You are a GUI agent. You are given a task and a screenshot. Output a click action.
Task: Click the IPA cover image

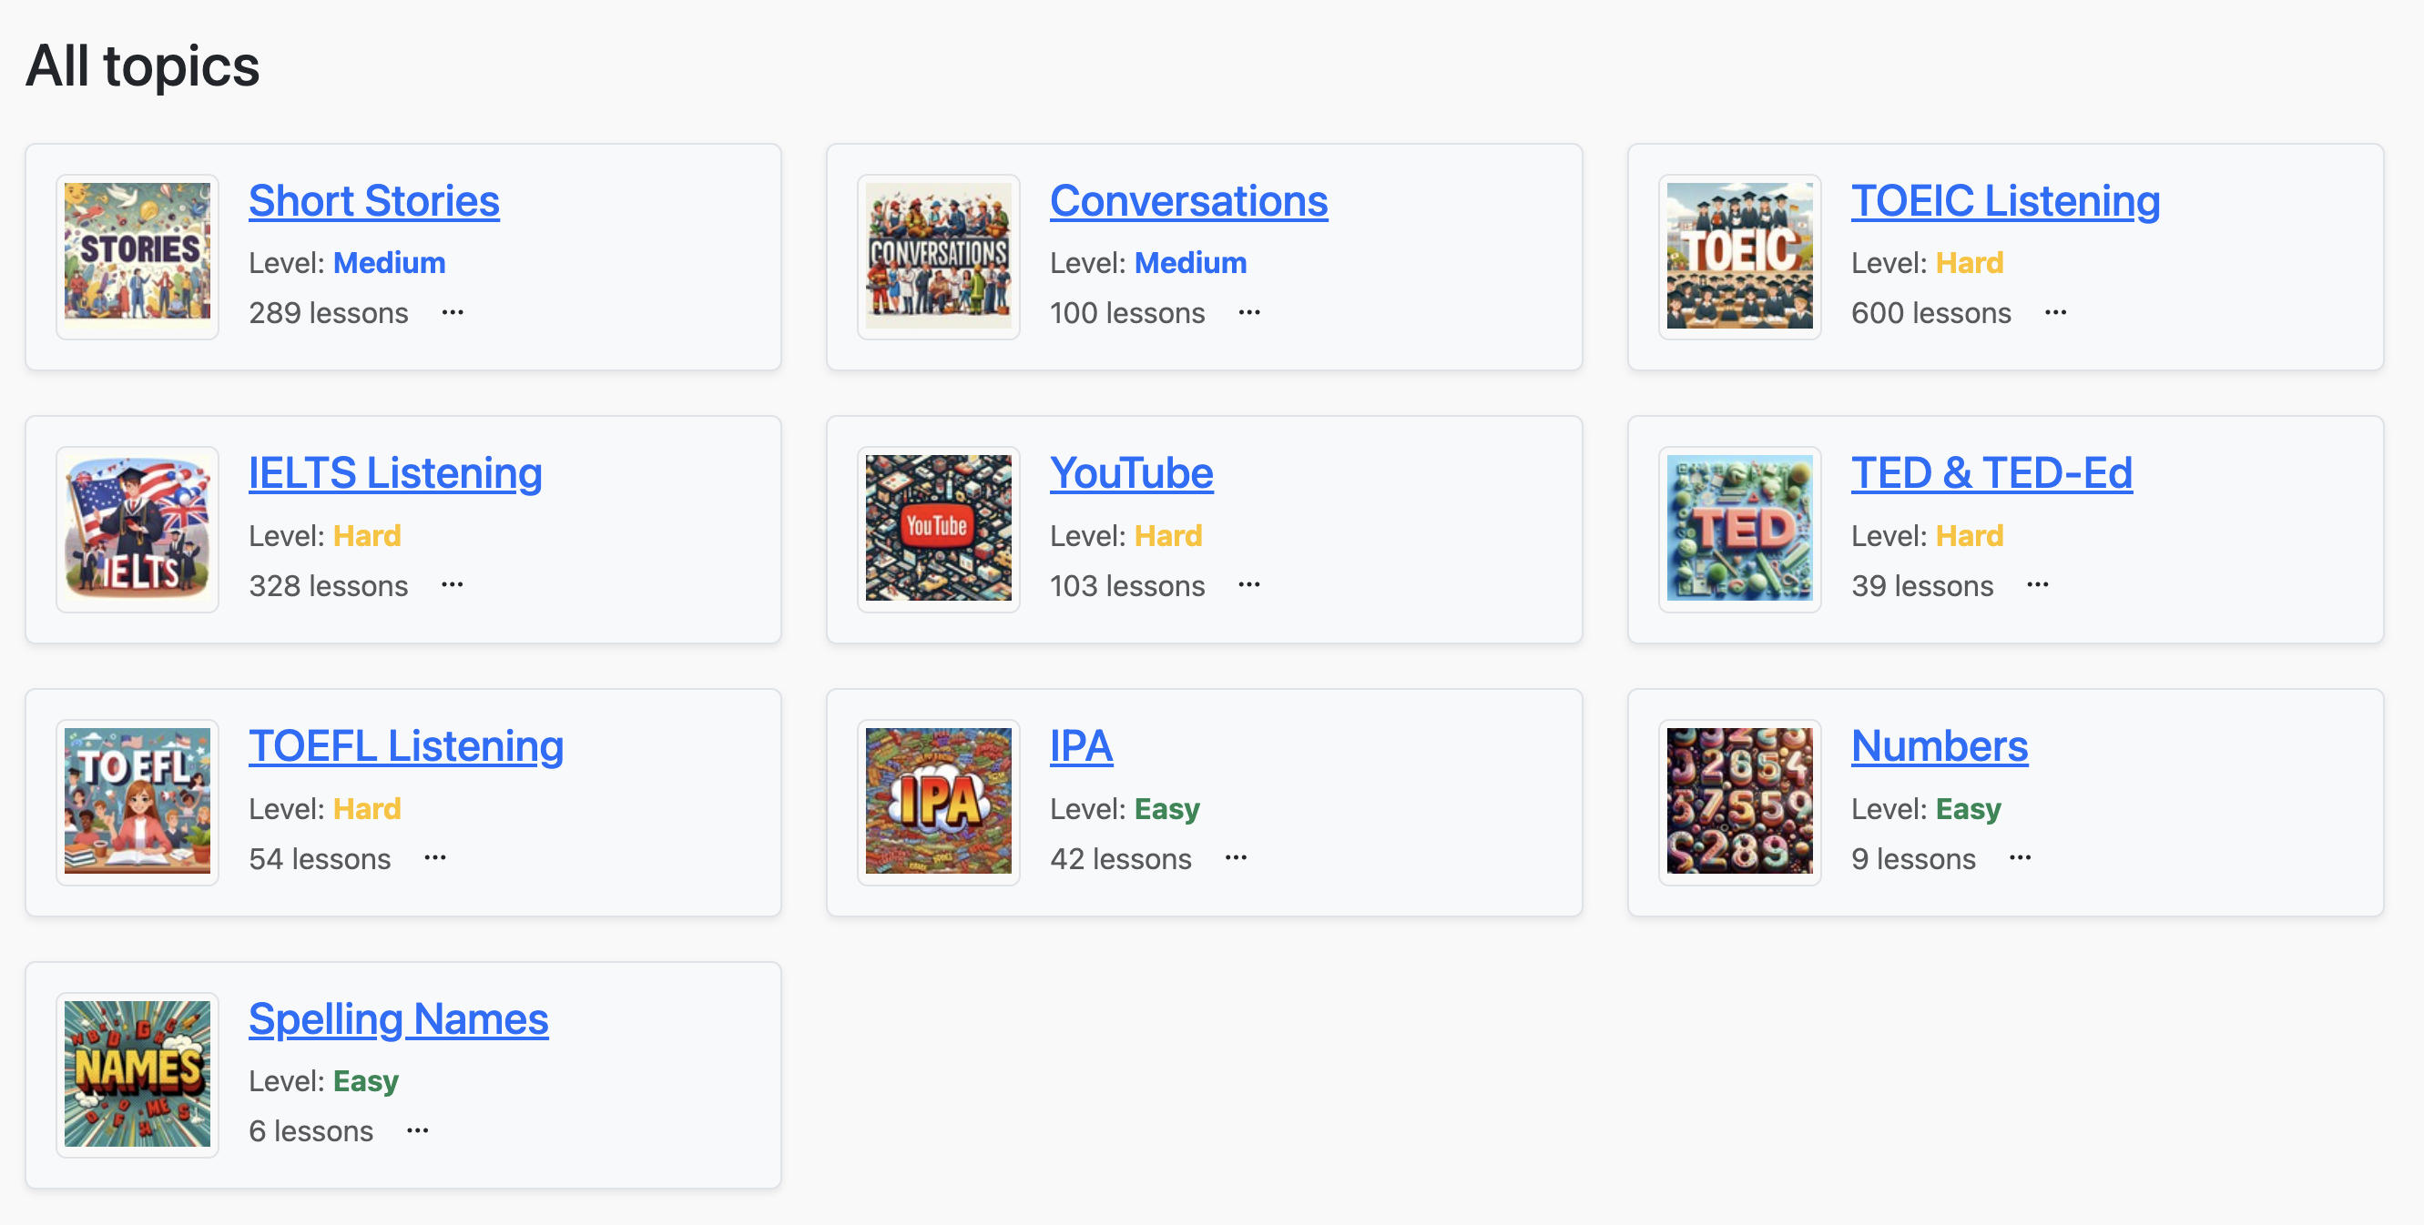pos(938,801)
